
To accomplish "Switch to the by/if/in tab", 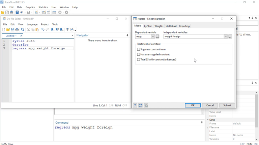I will (x=148, y=26).
